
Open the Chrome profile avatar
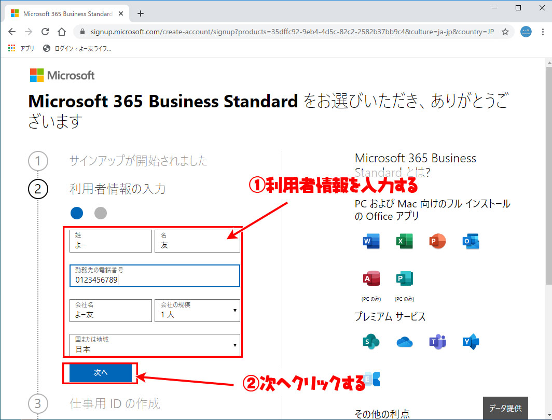[x=526, y=32]
